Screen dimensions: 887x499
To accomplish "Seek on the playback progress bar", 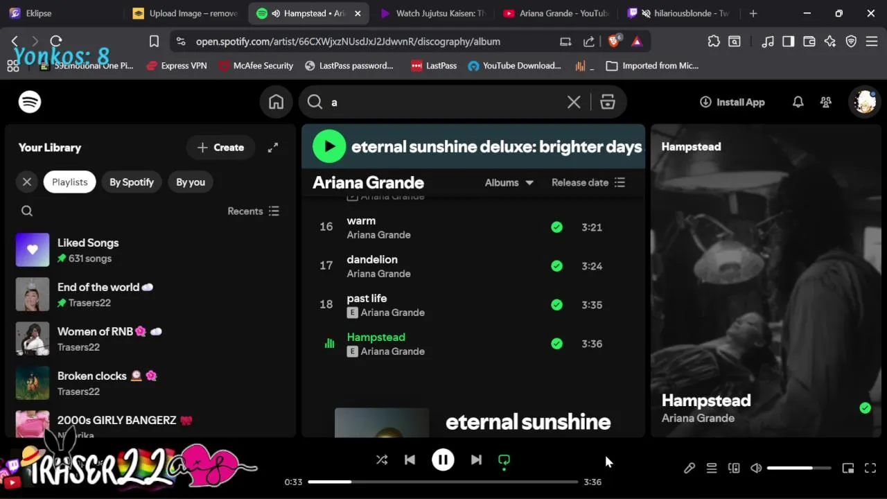I will click(x=443, y=482).
